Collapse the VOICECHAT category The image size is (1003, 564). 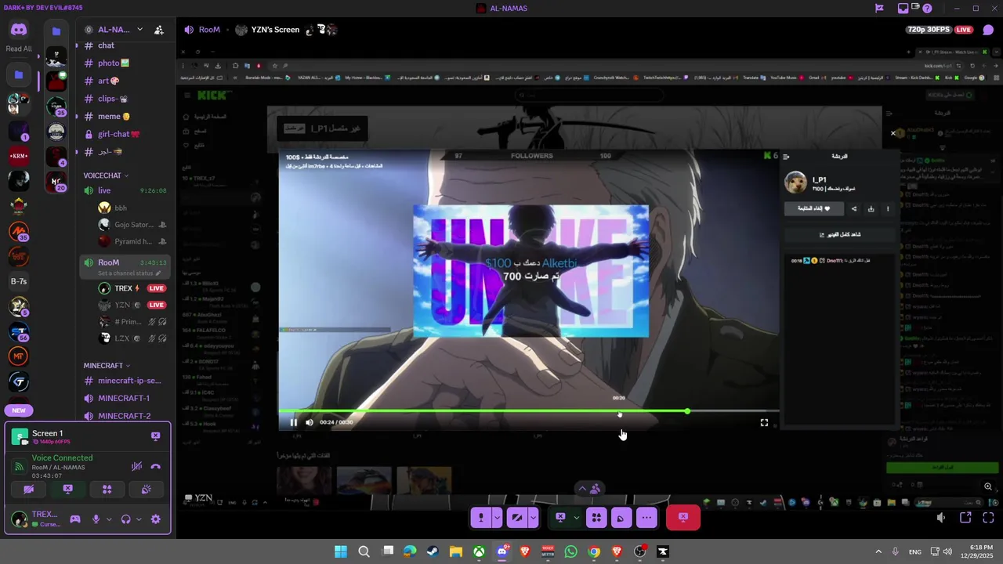[x=106, y=175]
